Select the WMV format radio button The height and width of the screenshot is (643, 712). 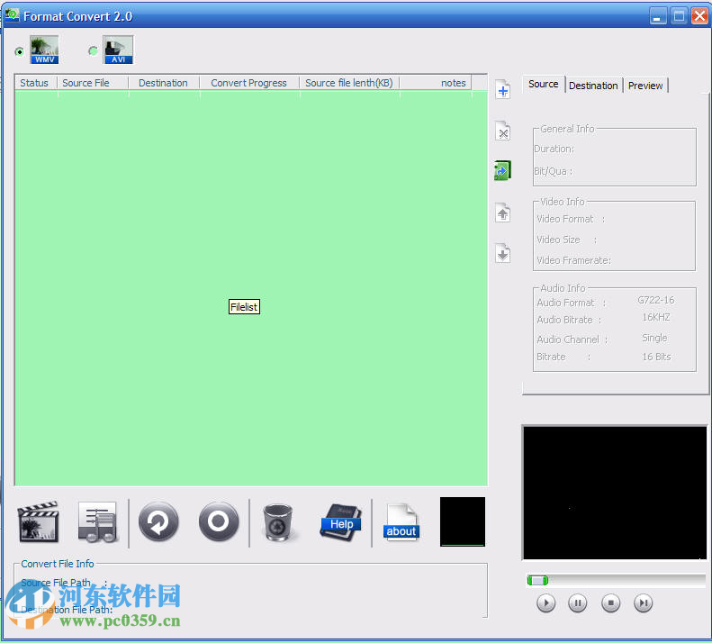[x=20, y=51]
